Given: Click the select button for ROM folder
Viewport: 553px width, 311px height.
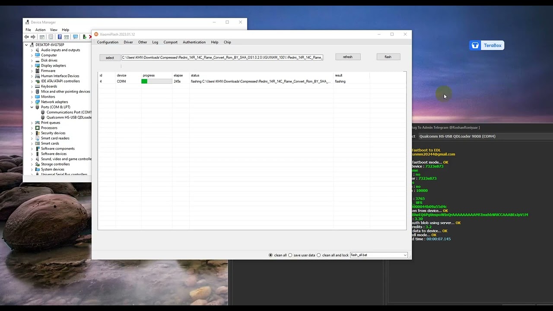Looking at the screenshot, I should tap(110, 58).
